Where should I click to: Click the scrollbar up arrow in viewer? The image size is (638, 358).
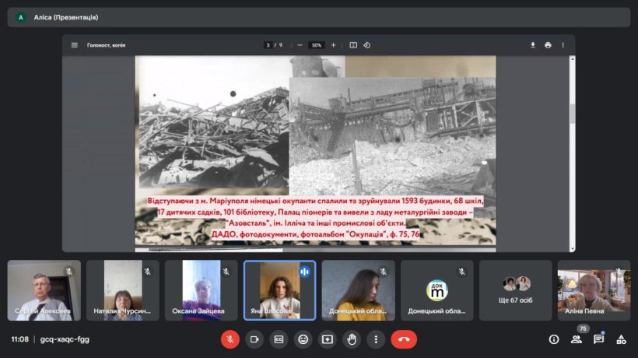pos(573,59)
